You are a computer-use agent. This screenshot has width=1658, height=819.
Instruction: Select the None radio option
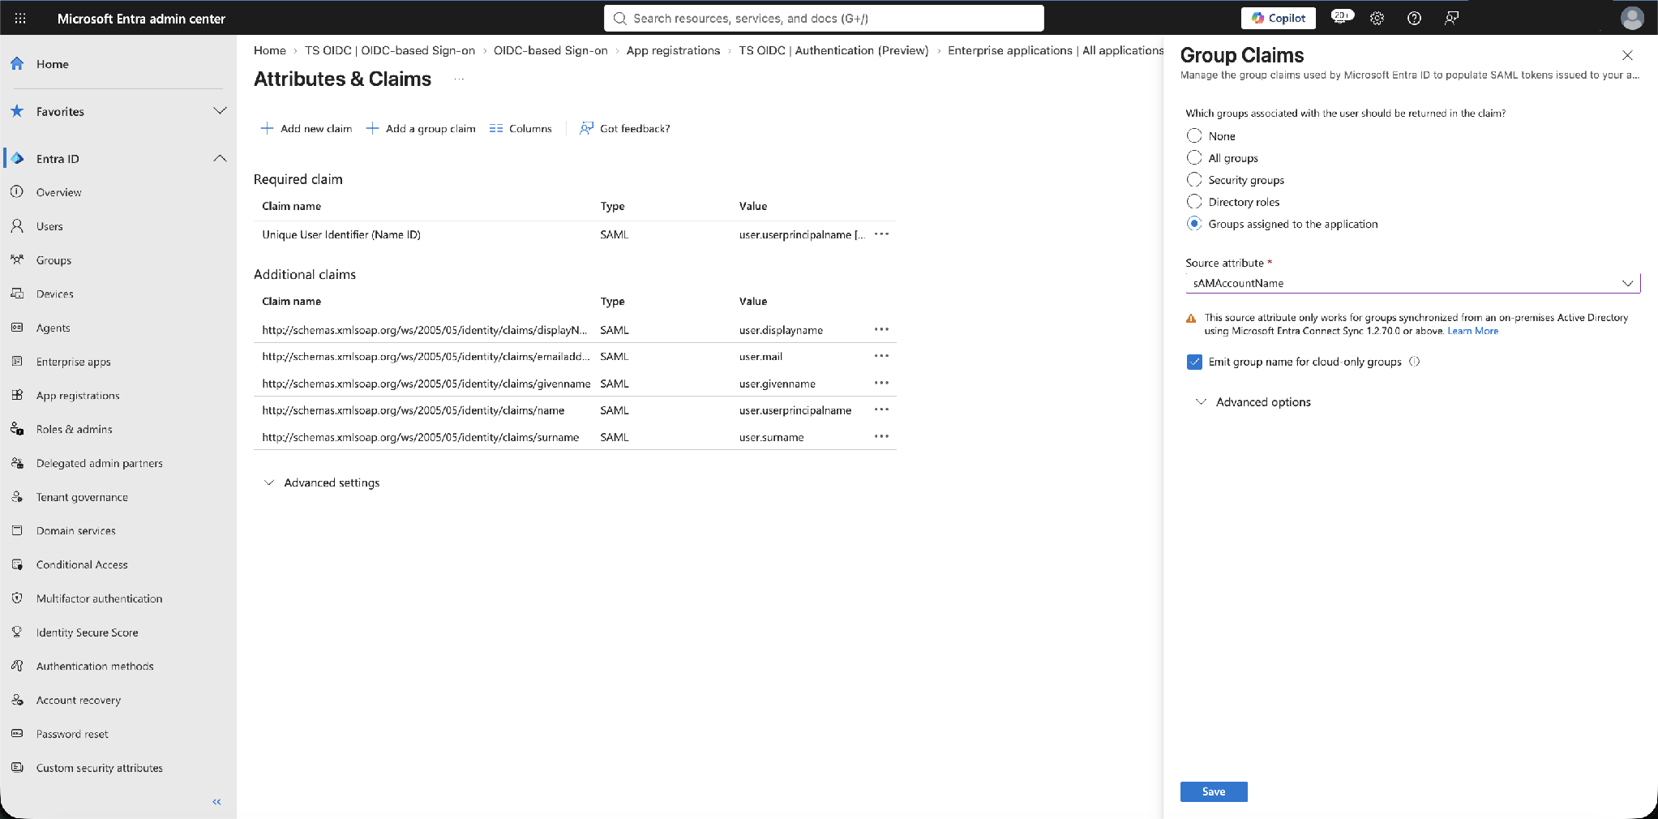pyautogui.click(x=1194, y=135)
